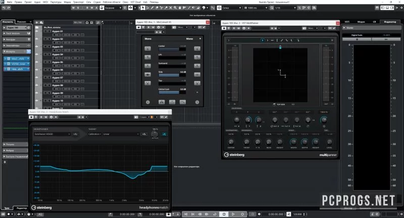Click the transport Cycle loop button

point(215,214)
